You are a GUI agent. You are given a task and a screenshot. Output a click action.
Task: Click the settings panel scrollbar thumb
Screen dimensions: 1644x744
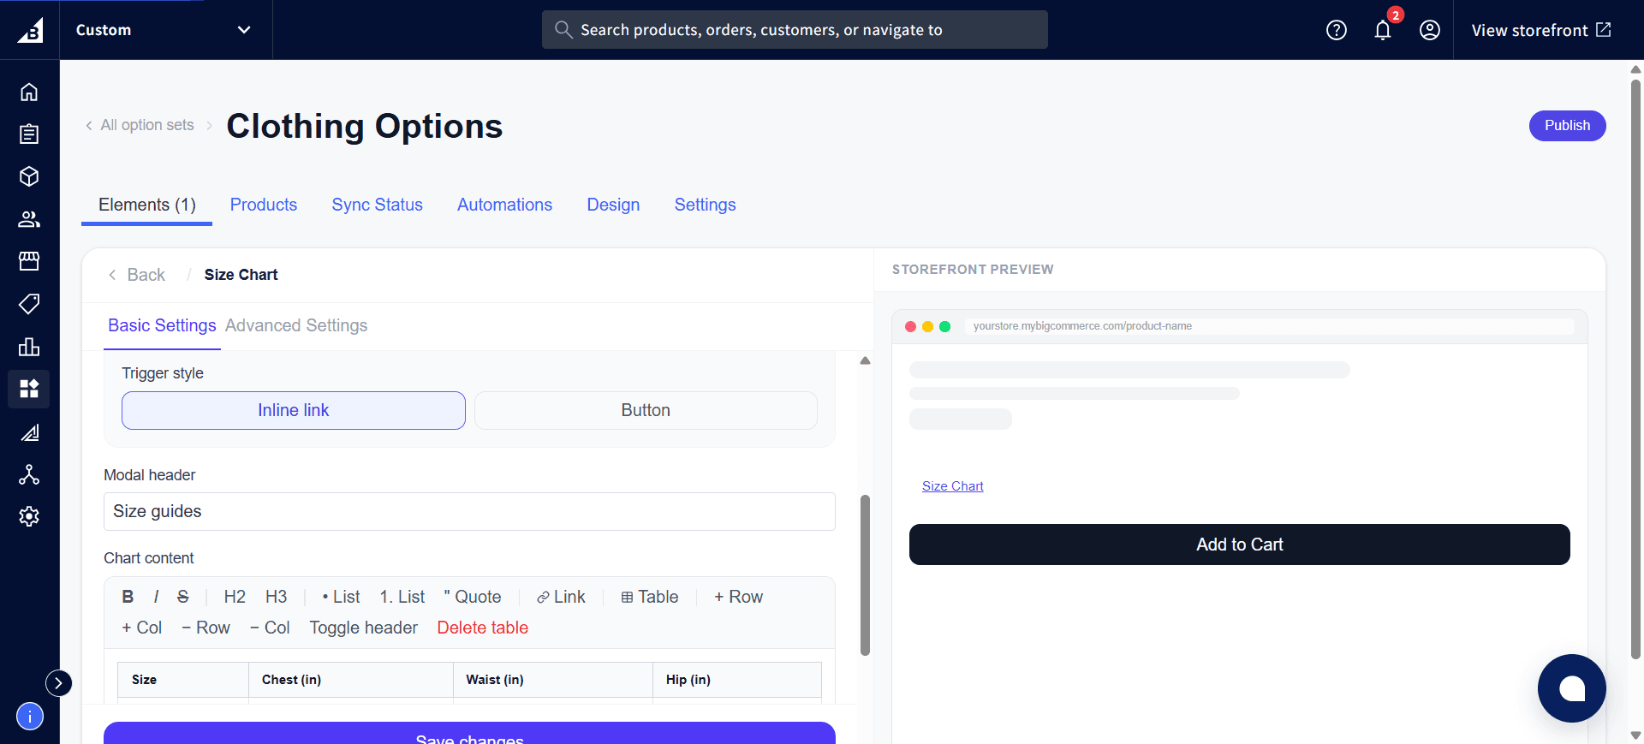pos(865,575)
